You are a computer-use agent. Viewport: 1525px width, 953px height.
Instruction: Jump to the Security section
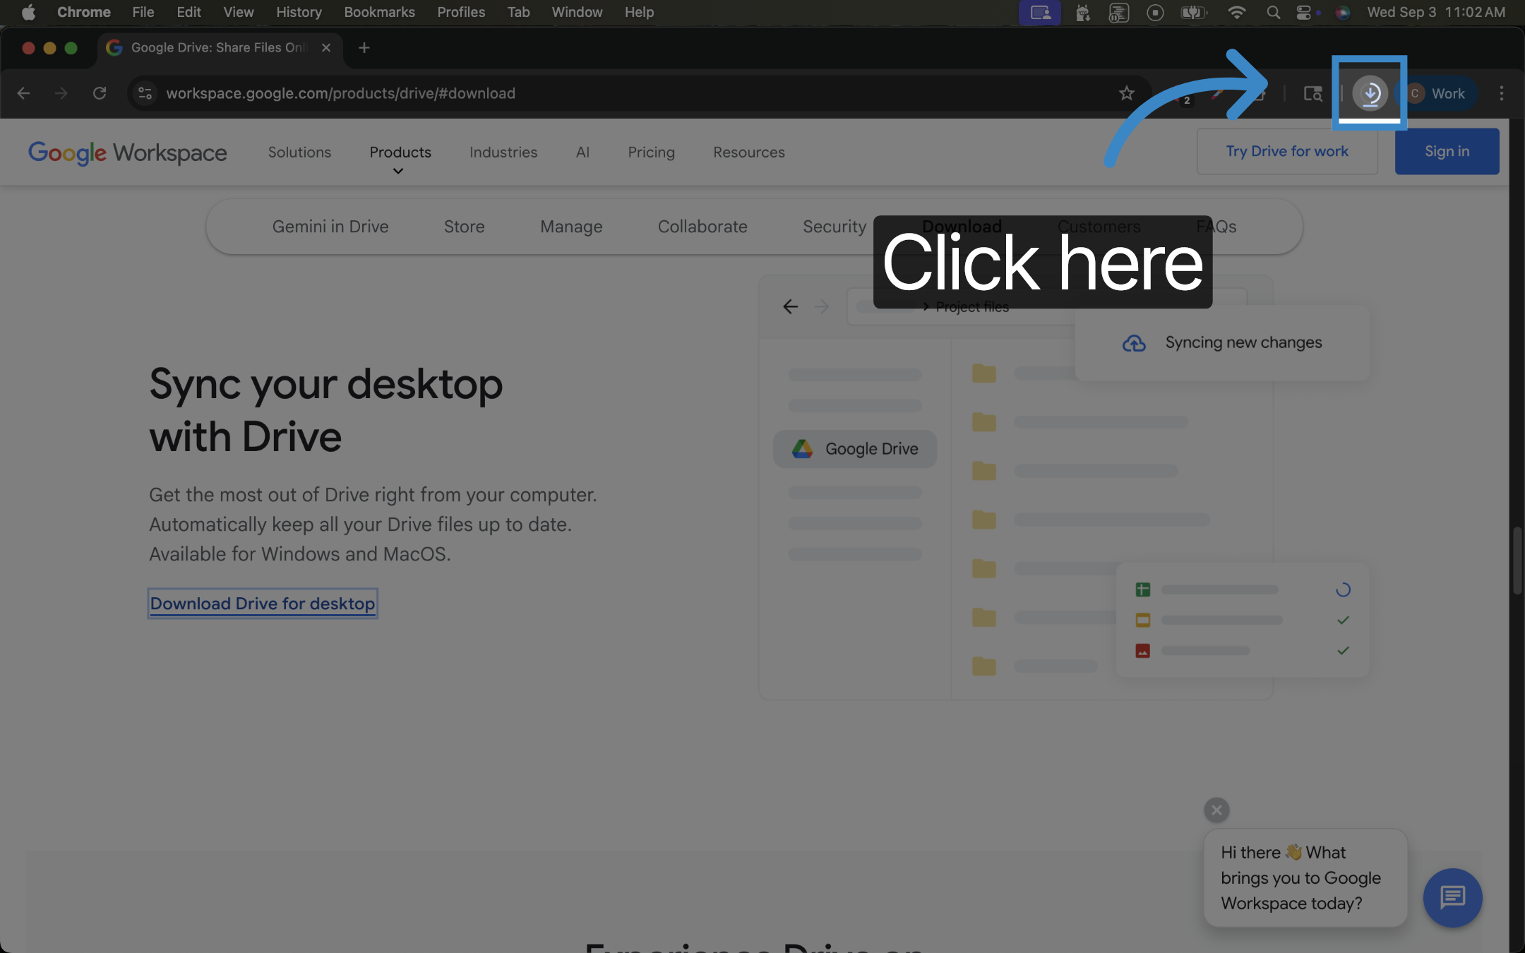(x=834, y=227)
